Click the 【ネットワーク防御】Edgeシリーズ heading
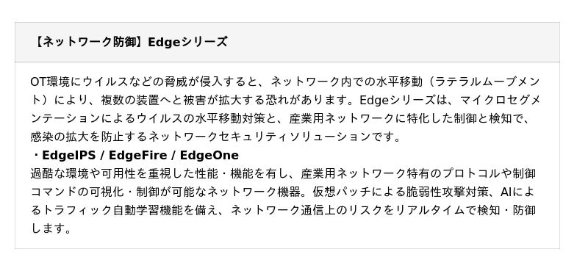This screenshot has height=271, width=588. click(x=129, y=42)
